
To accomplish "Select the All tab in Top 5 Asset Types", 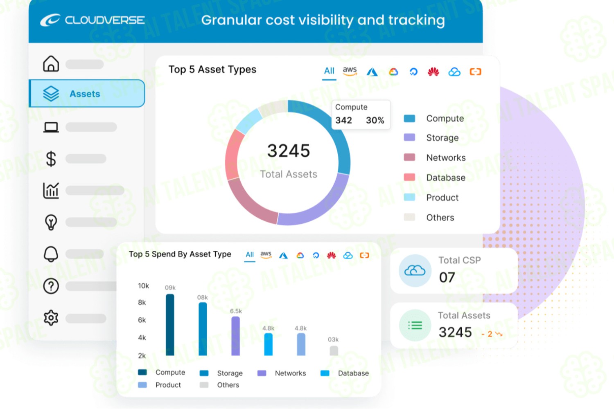I will click(x=329, y=71).
